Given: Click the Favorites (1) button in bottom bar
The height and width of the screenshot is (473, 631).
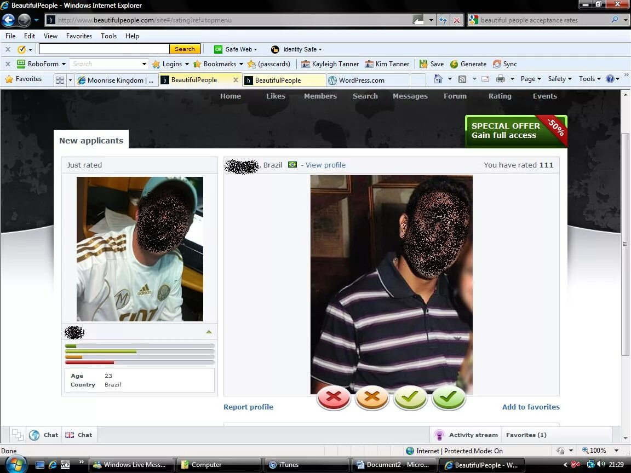Looking at the screenshot, I should (526, 435).
